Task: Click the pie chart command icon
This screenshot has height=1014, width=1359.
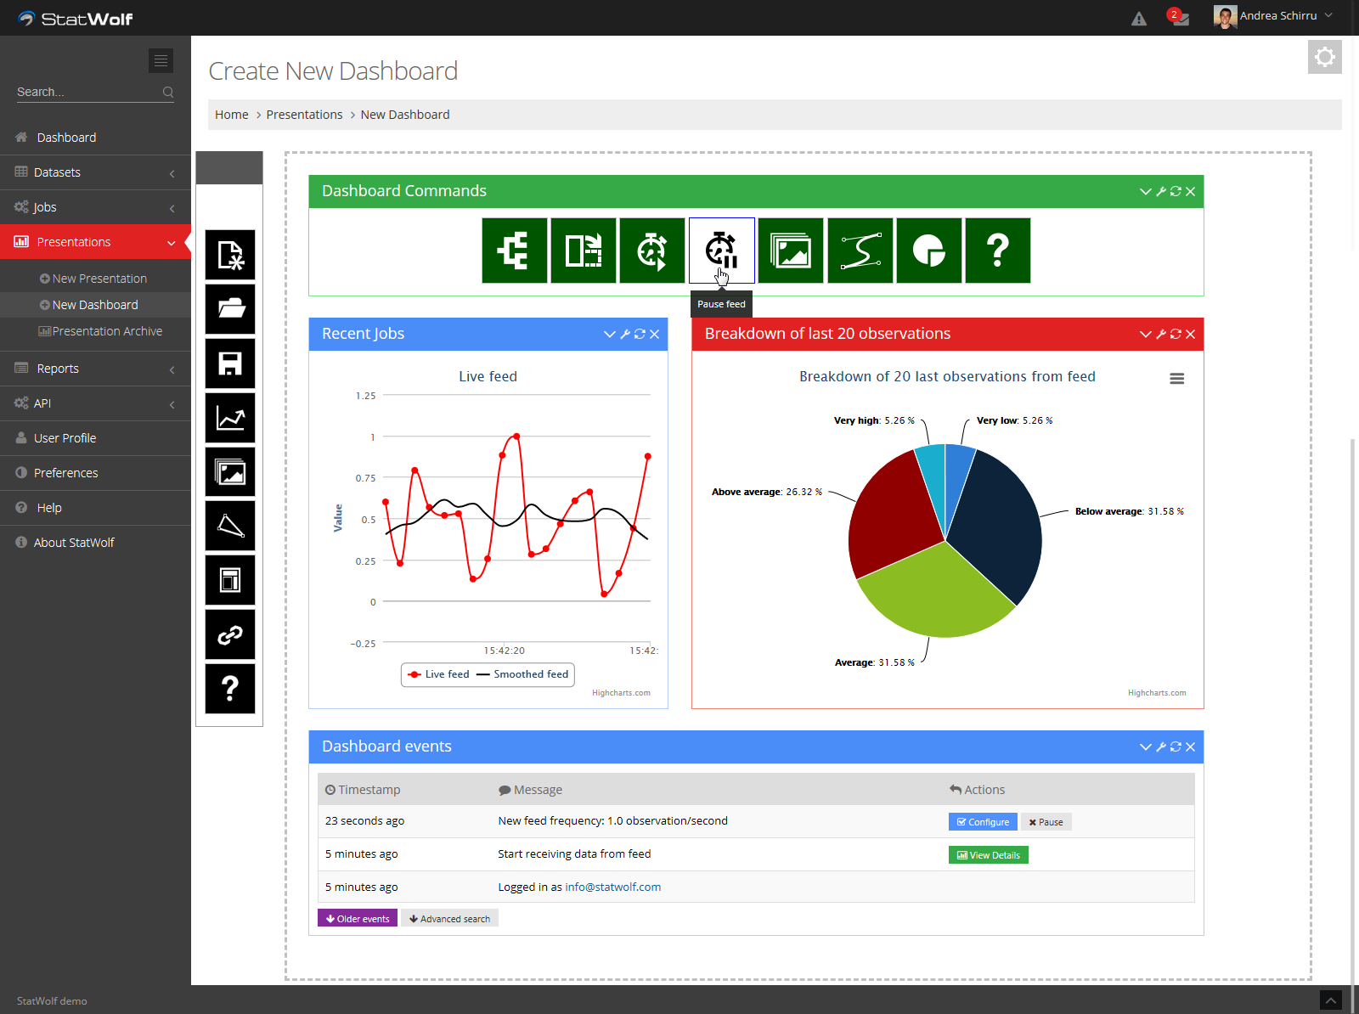Action: point(929,251)
